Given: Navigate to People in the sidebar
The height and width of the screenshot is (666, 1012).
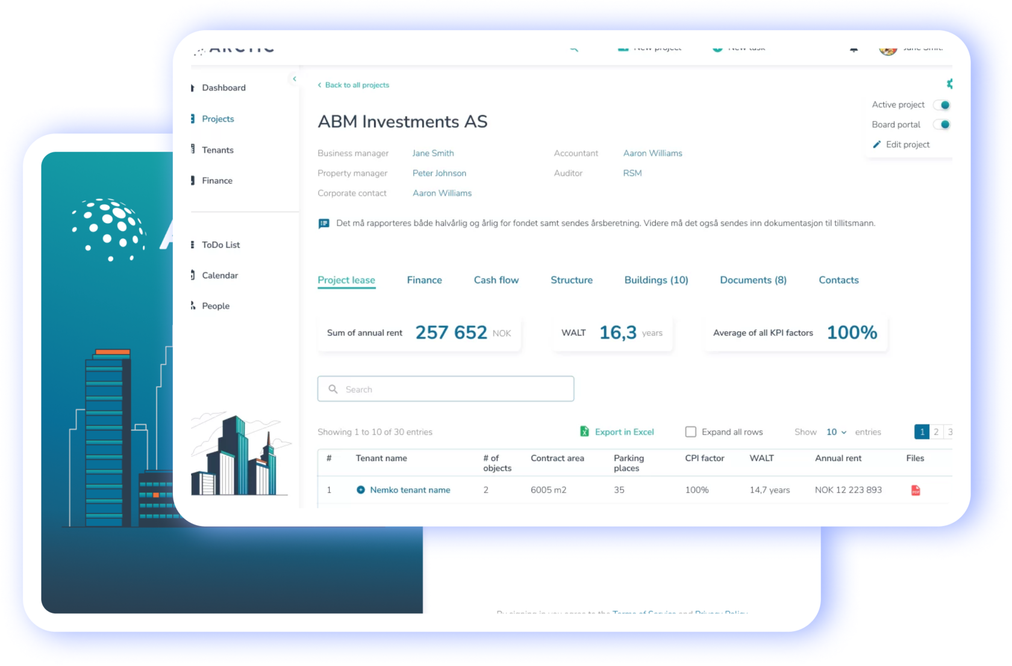Looking at the screenshot, I should tap(216, 306).
